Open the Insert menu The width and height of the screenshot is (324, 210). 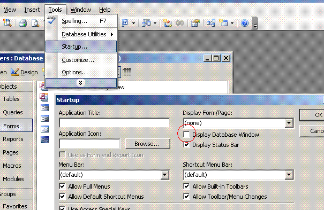click(x=32, y=10)
